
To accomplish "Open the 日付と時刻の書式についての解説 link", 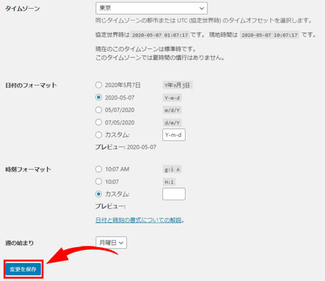I will coord(138,220).
